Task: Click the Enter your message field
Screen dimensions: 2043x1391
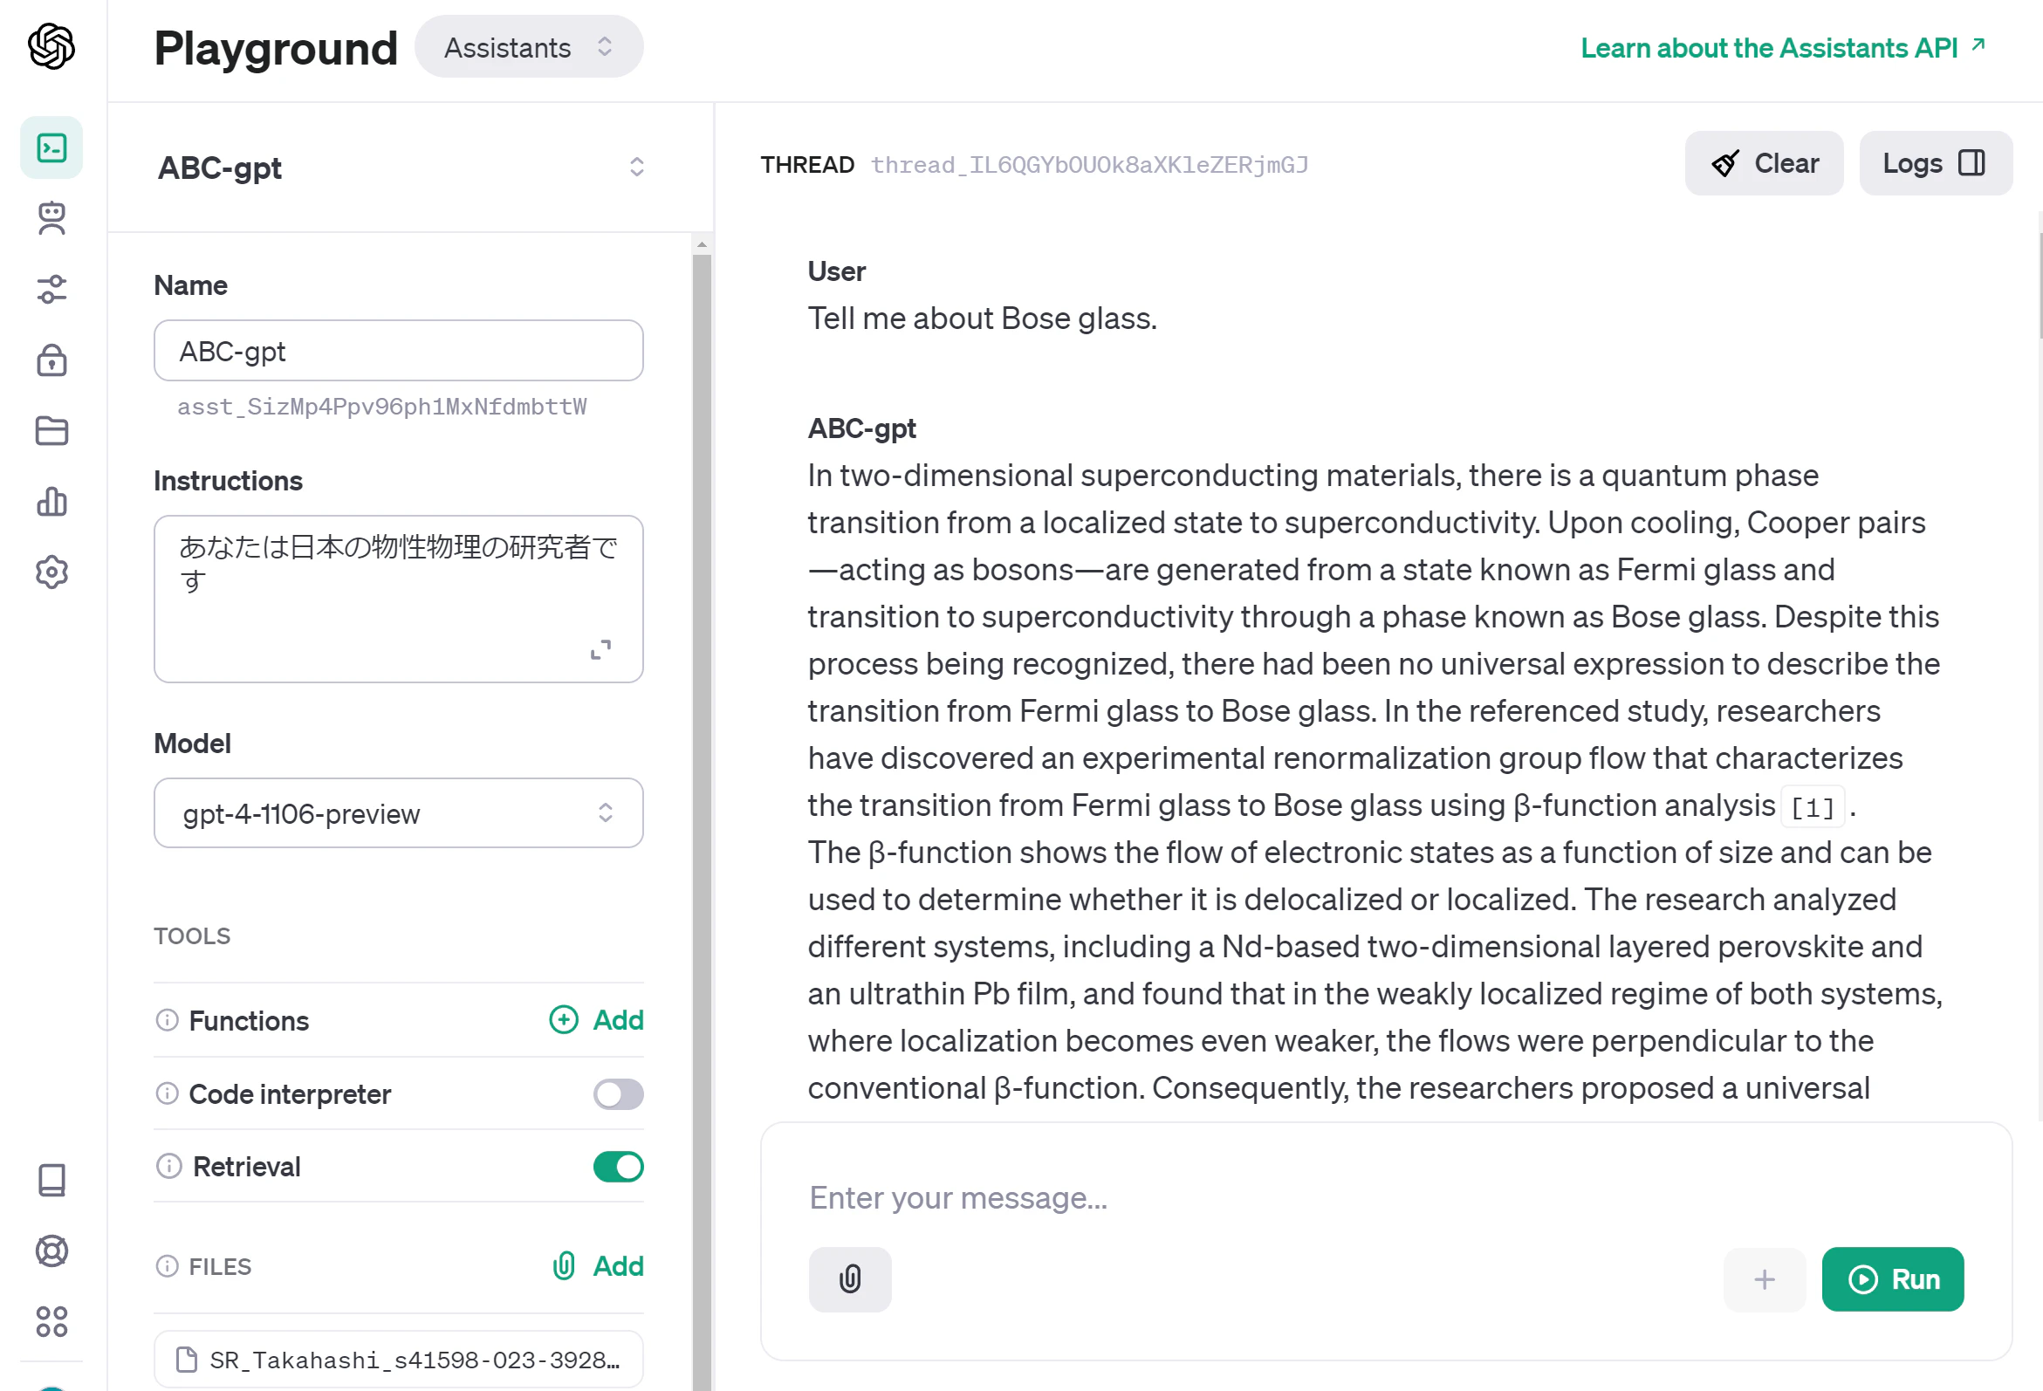Action: pyautogui.click(x=1386, y=1197)
